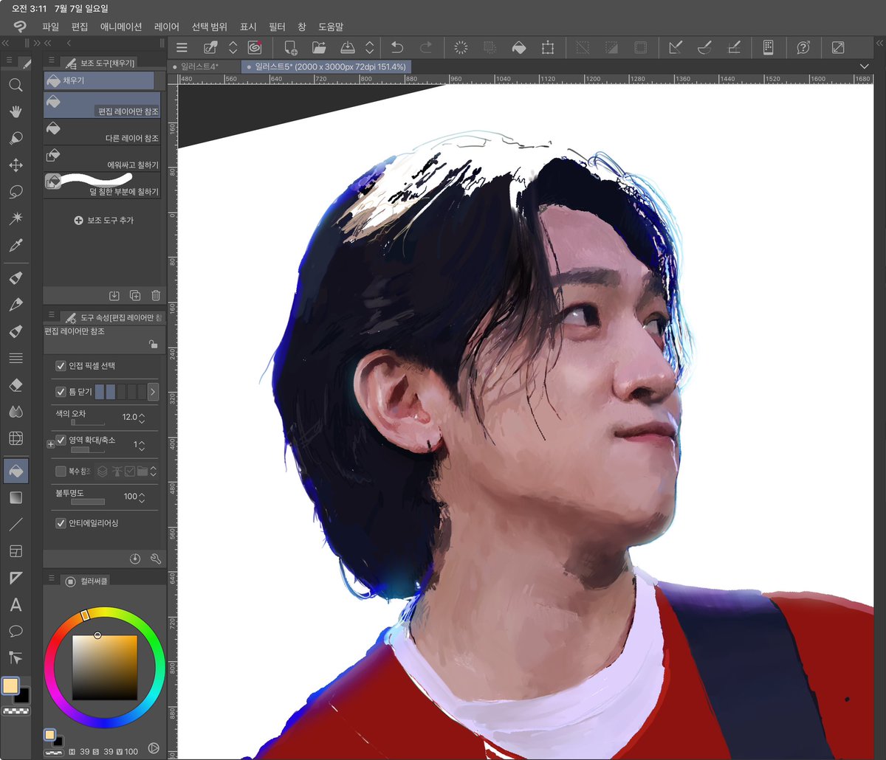Select the Gradient tool

[x=16, y=497]
